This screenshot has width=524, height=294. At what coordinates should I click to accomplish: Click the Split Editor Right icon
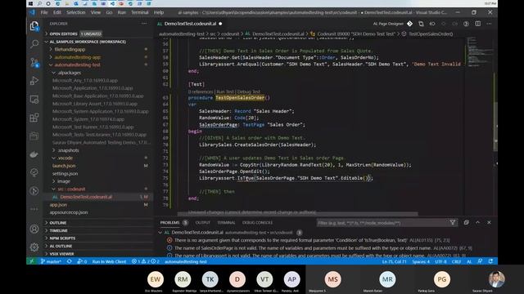(478, 24)
